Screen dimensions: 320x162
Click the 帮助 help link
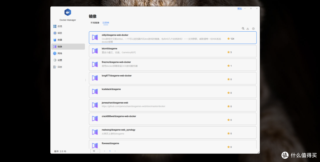(x=240, y=9)
